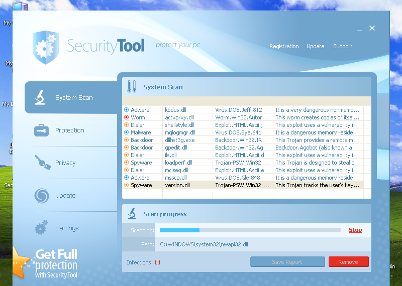The width and height of the screenshot is (402, 286).
Task: Click the blue icon for Malware mqlogmgr.dll
Action: click(x=127, y=132)
